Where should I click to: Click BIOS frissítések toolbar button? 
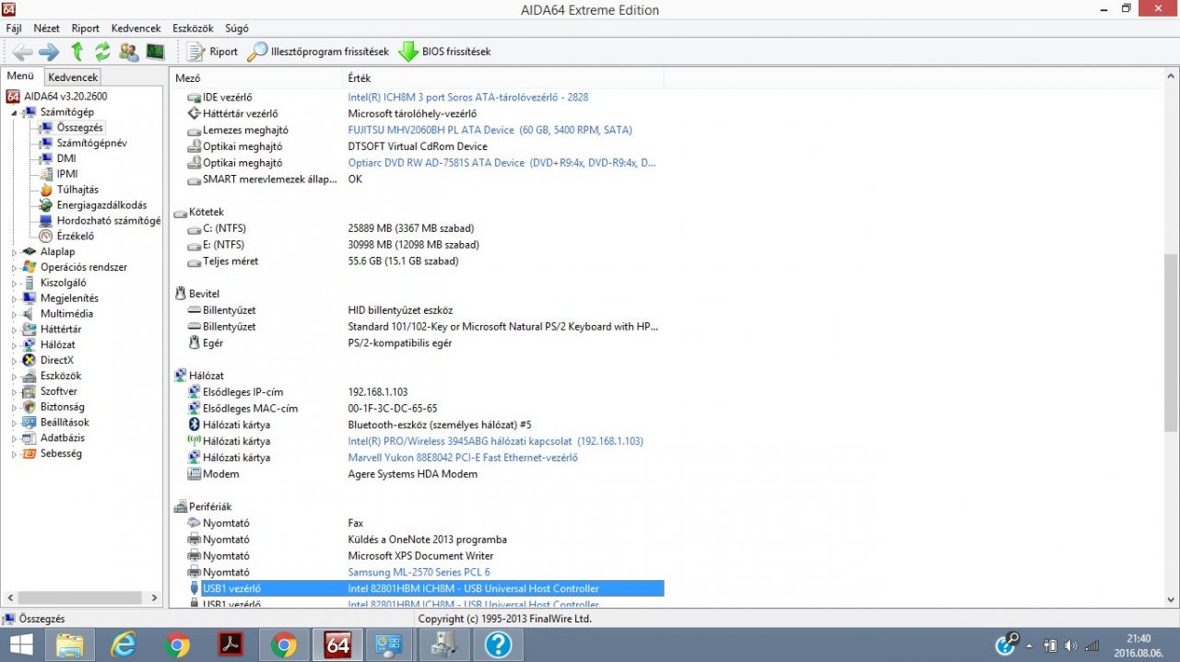445,52
